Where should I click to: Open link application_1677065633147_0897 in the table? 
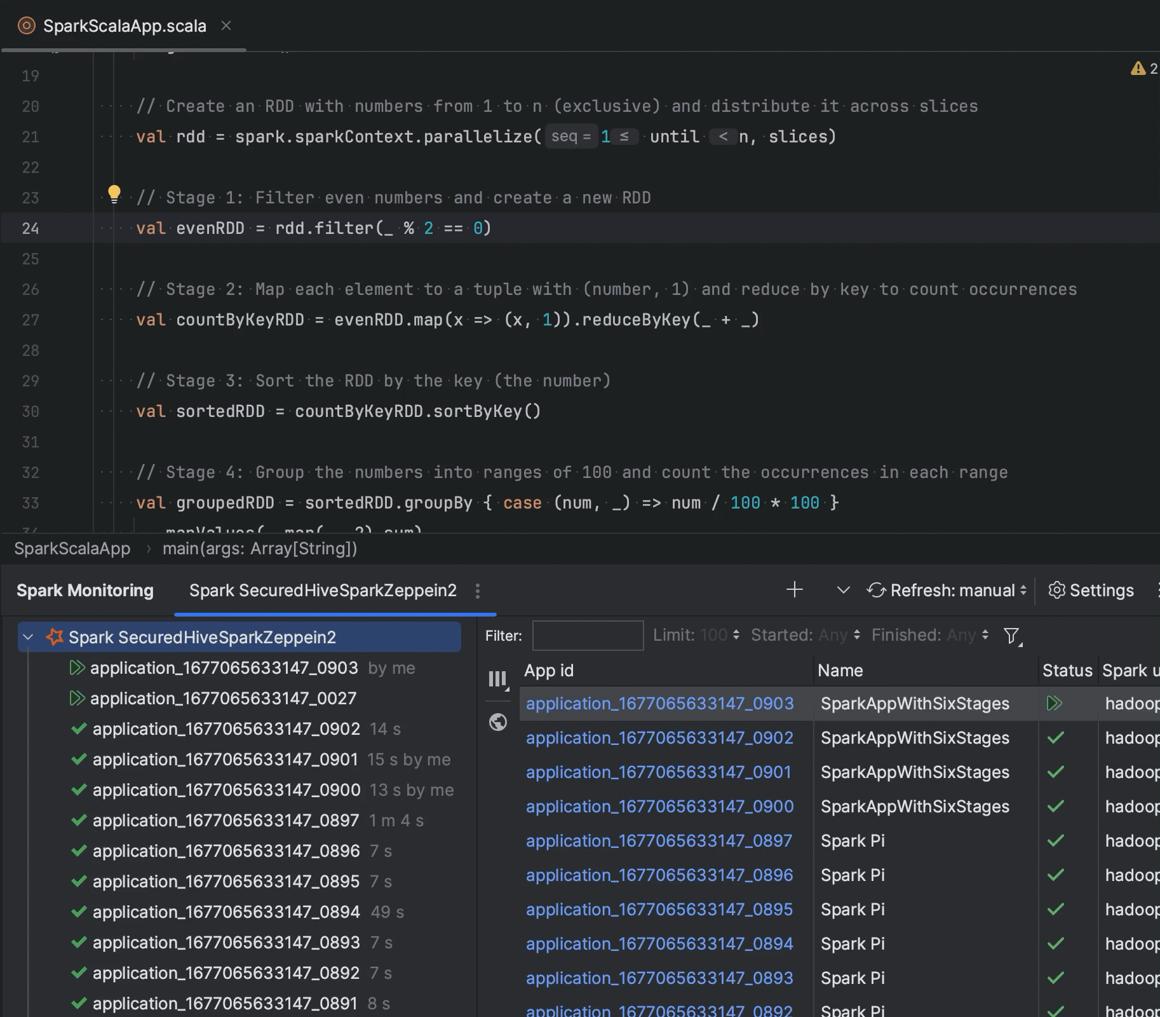659,840
